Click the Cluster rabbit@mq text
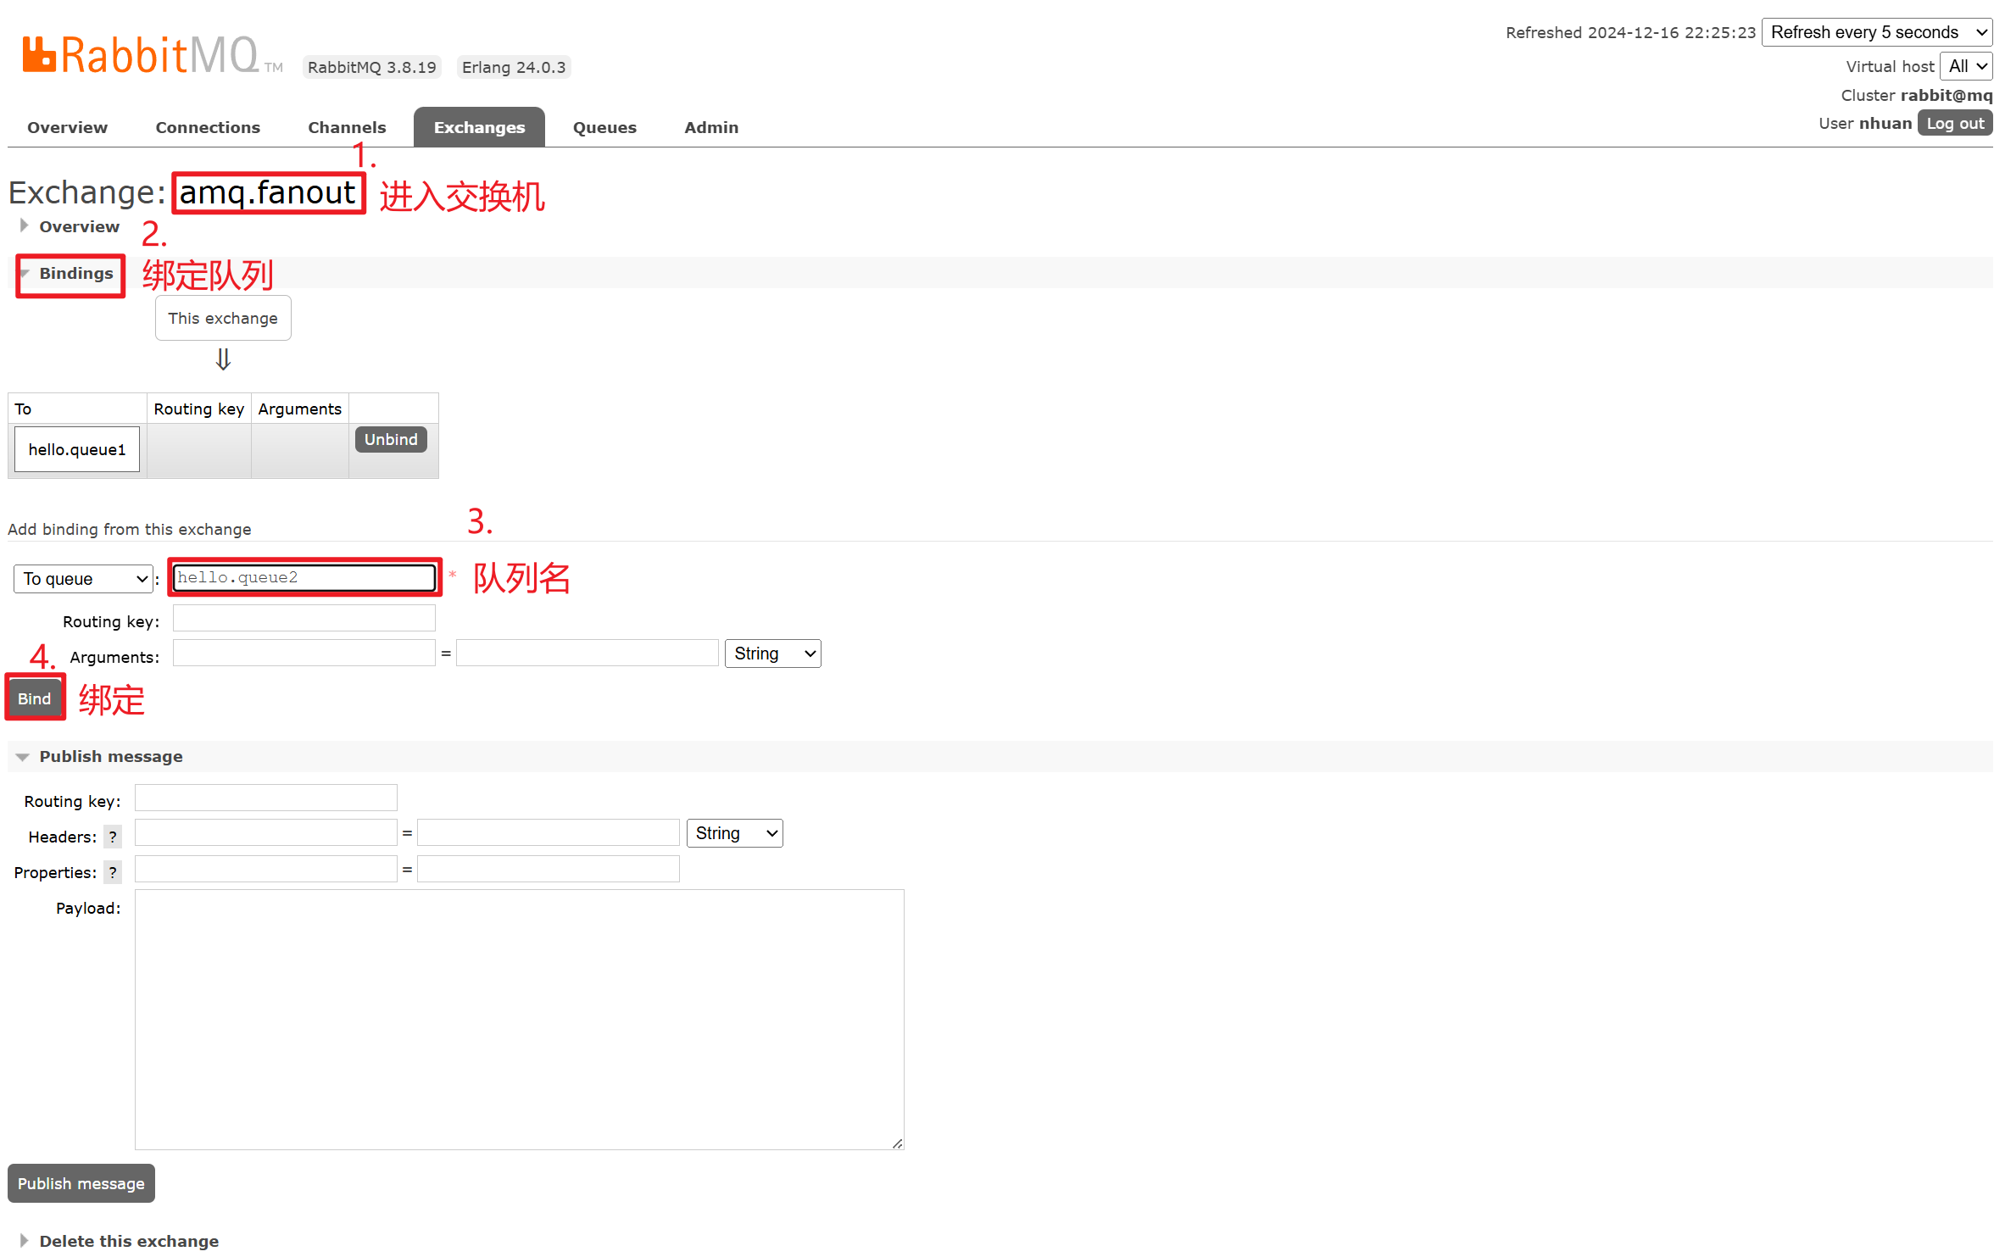 tap(1917, 95)
